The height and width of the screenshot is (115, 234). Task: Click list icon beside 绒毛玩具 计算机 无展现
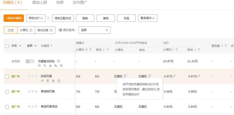(x=126, y=76)
